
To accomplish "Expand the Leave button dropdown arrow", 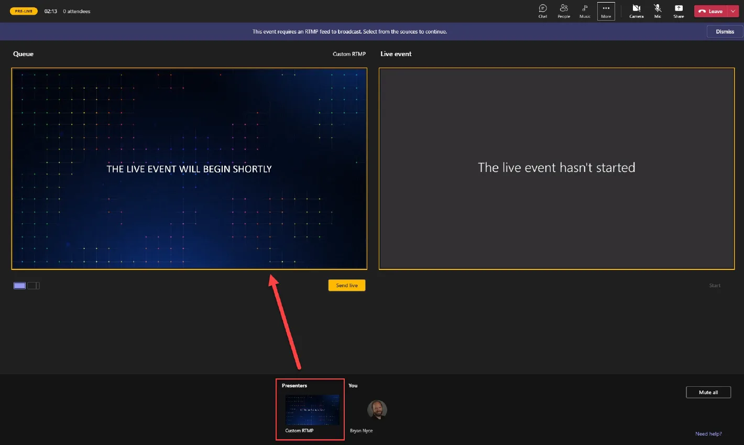I will tap(733, 11).
